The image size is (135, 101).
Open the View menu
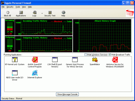tap(24, 7)
